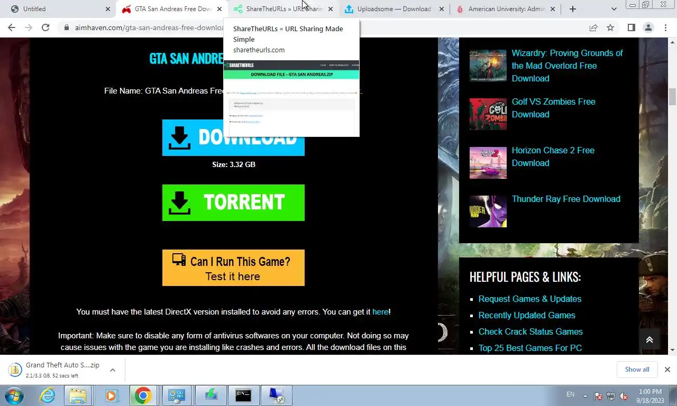Switch to the Uploadsome tab
This screenshot has height=406, width=677.
(394, 9)
